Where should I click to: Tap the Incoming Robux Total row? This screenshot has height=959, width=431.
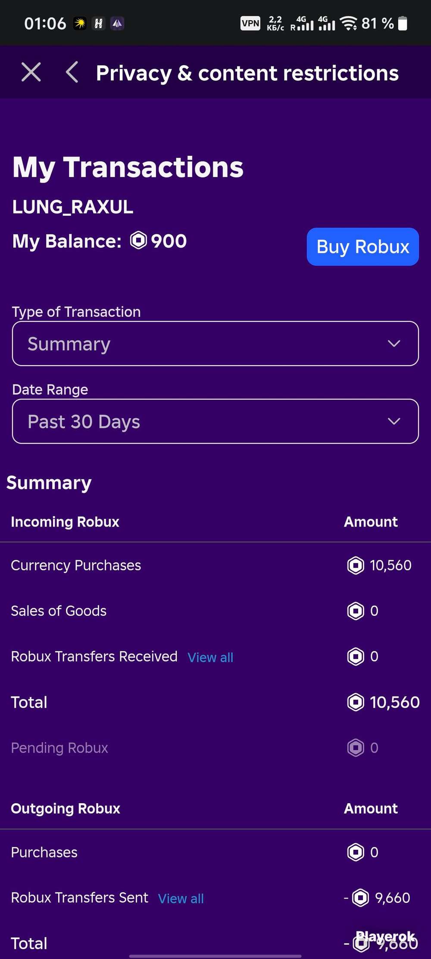point(215,702)
